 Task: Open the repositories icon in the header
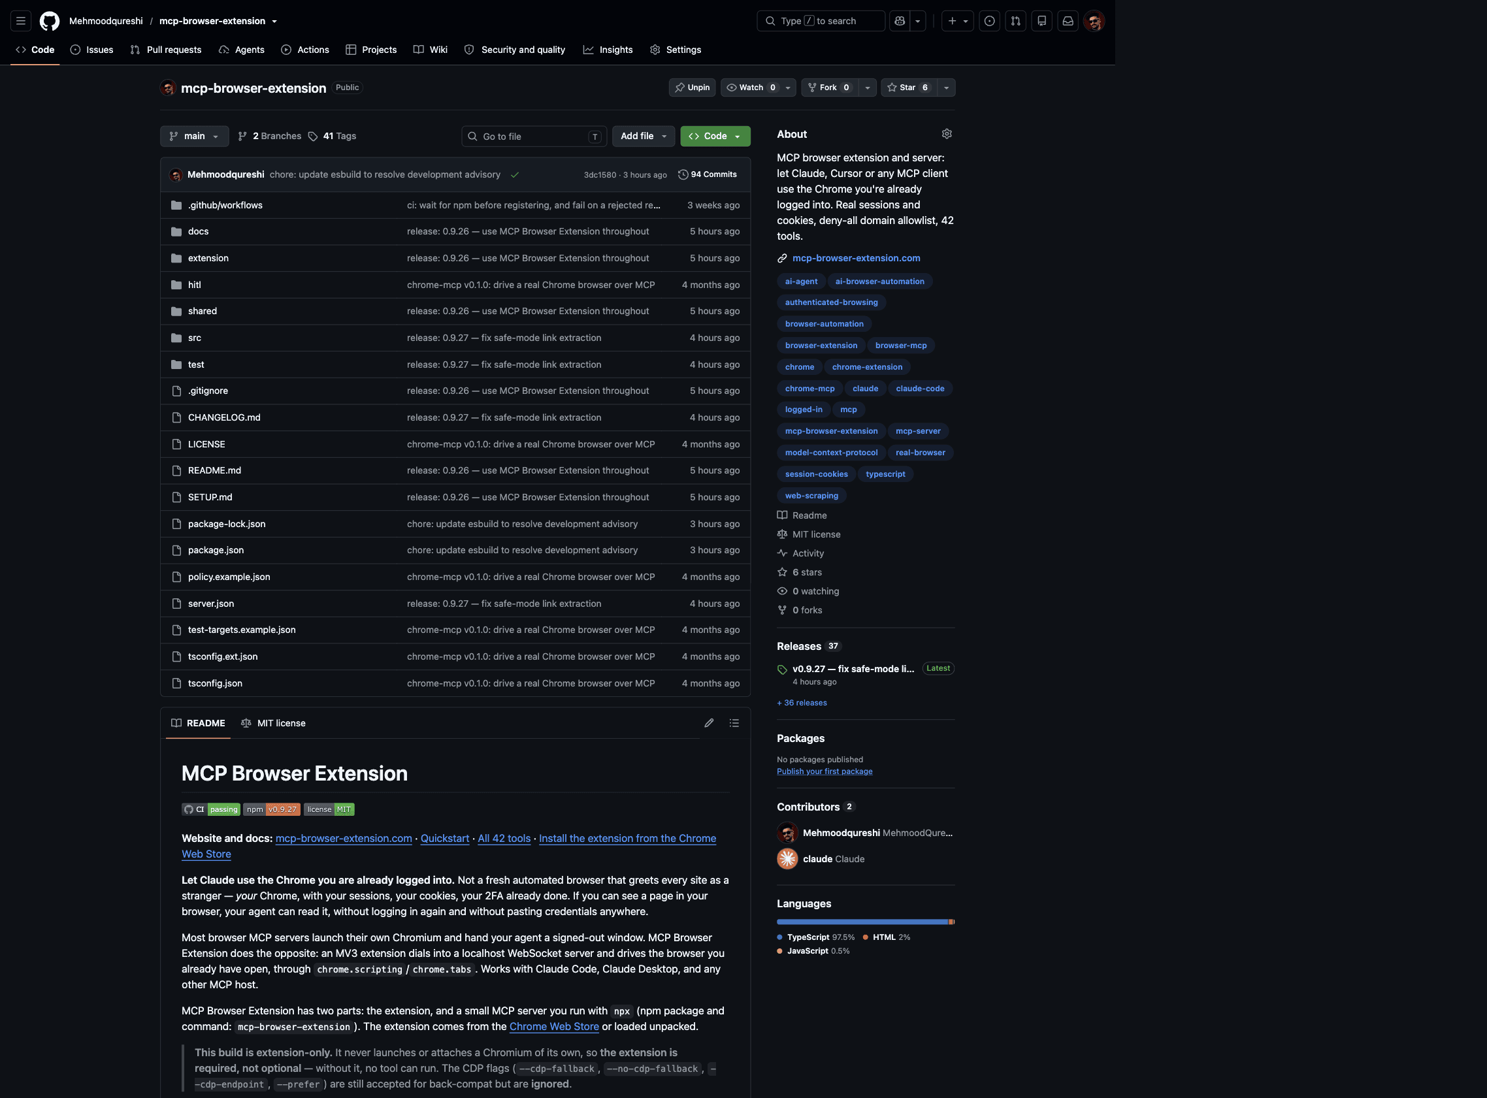1041,21
